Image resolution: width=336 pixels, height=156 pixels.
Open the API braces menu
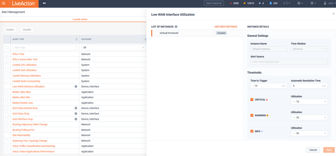tap(287, 3)
